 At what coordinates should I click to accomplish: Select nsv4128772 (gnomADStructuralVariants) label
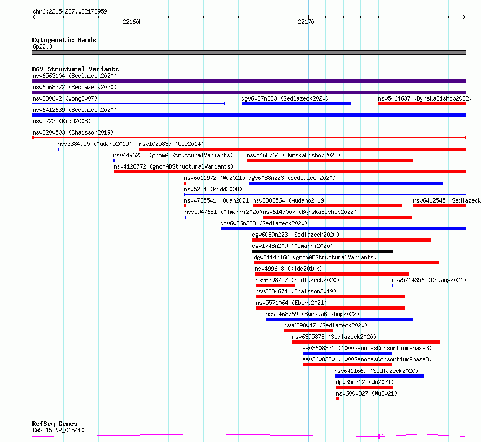[x=173, y=166]
